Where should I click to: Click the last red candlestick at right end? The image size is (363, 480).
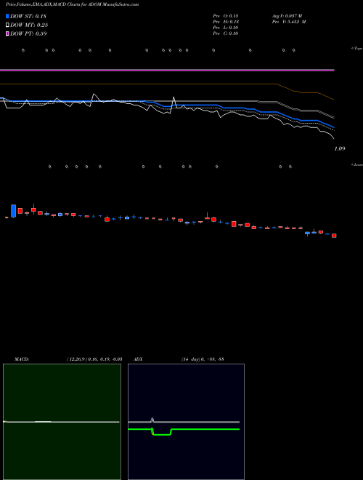(334, 236)
